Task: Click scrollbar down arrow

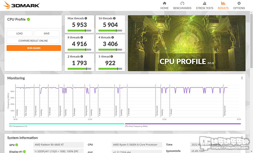Action: point(251,151)
